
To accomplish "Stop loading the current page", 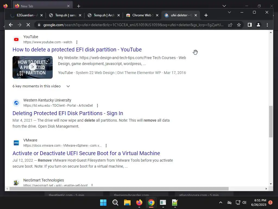I will [28, 25].
